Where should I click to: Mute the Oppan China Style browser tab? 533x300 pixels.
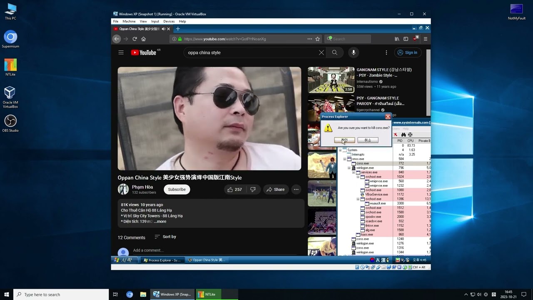[163, 29]
